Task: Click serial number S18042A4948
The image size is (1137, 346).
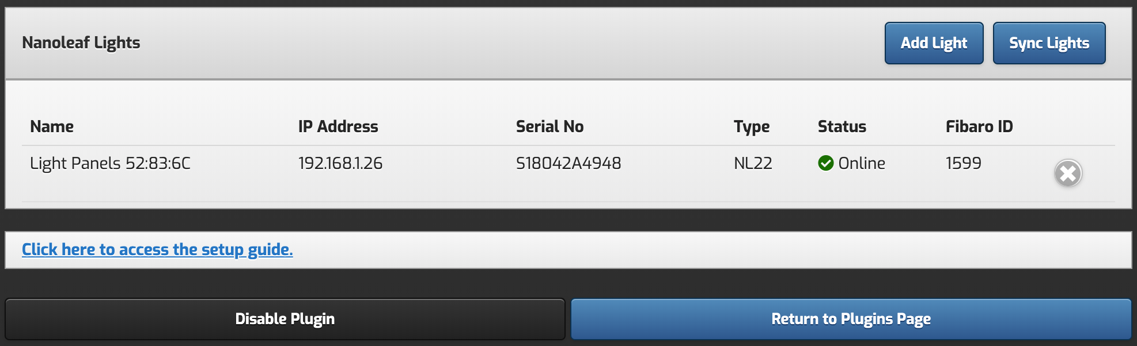Action: coord(568,163)
